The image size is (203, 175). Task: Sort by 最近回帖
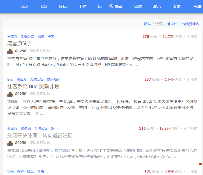coord(191,24)
